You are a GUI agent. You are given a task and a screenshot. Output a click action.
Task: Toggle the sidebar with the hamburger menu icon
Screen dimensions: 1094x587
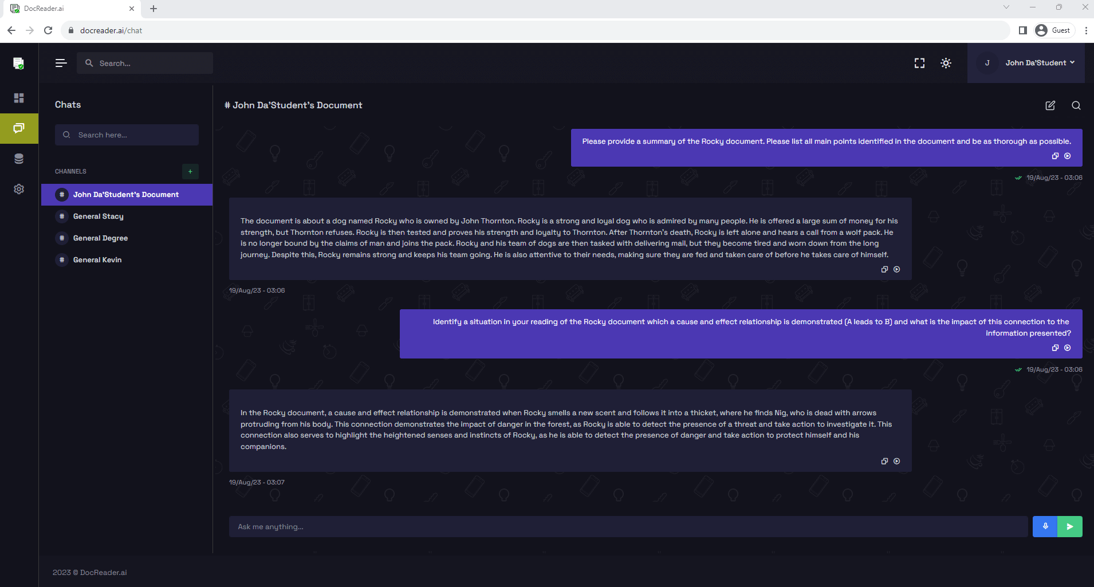point(61,63)
